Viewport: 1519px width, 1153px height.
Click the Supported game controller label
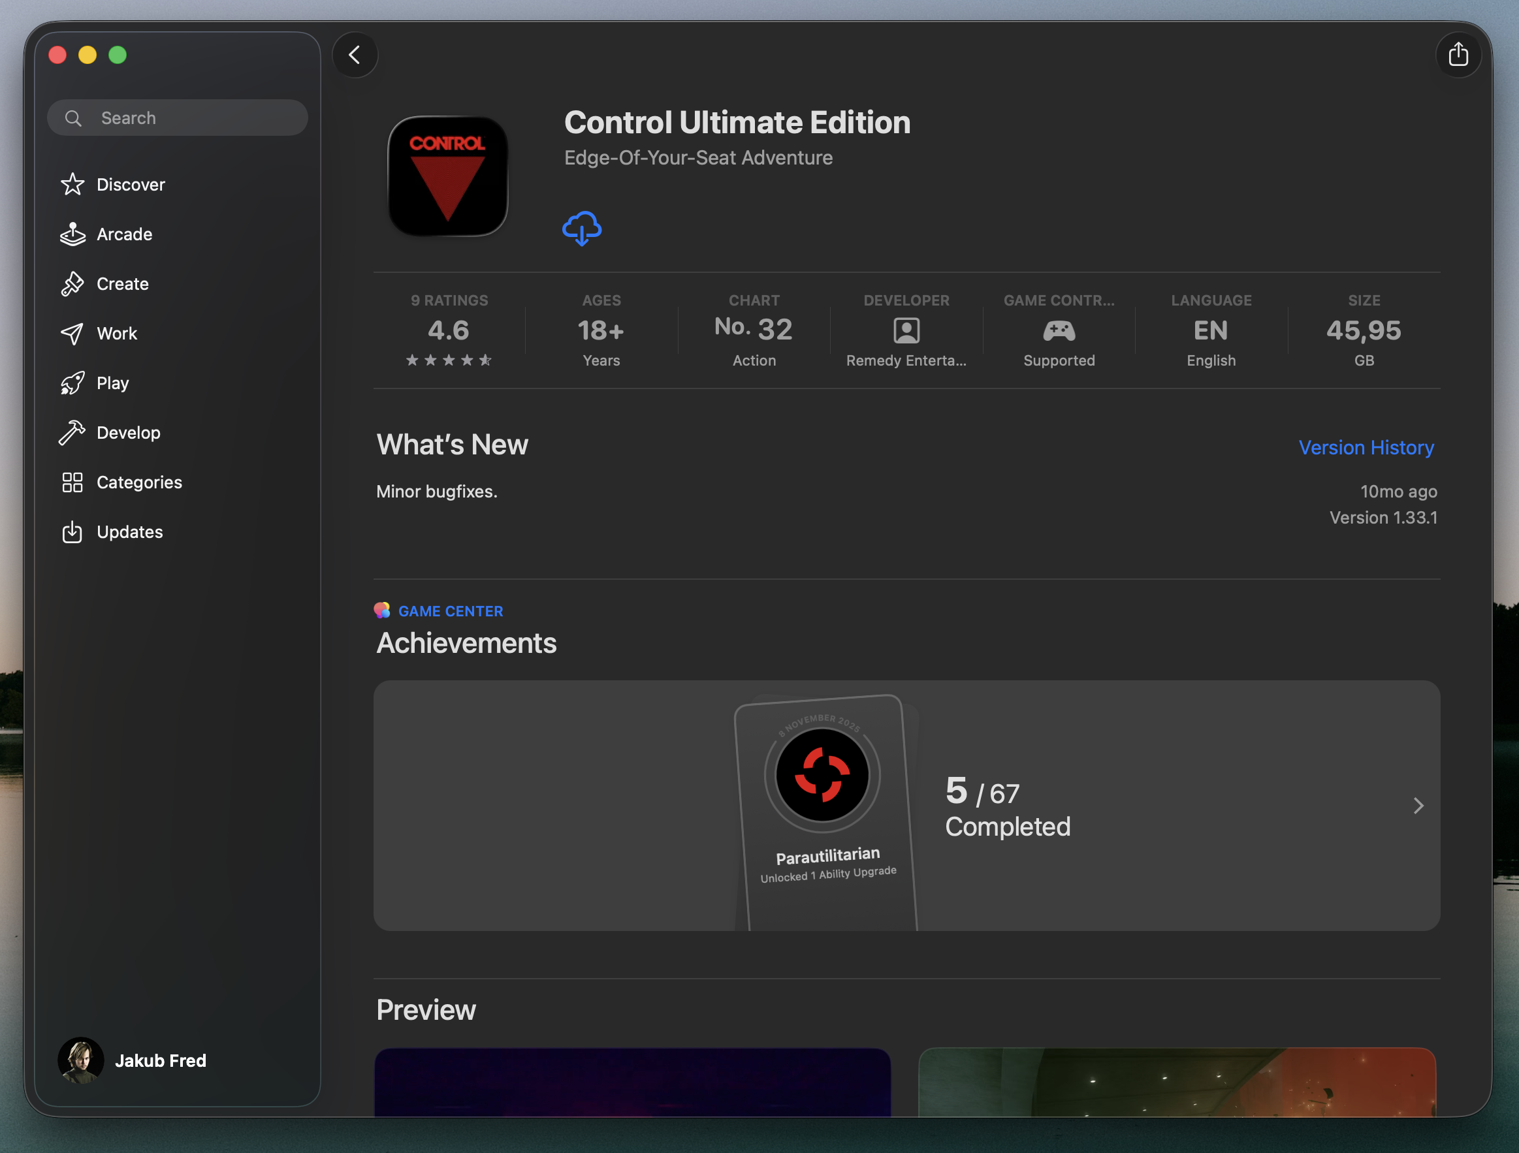tap(1059, 360)
